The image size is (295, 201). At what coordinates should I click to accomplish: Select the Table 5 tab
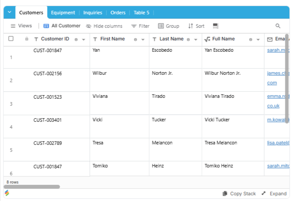click(141, 13)
